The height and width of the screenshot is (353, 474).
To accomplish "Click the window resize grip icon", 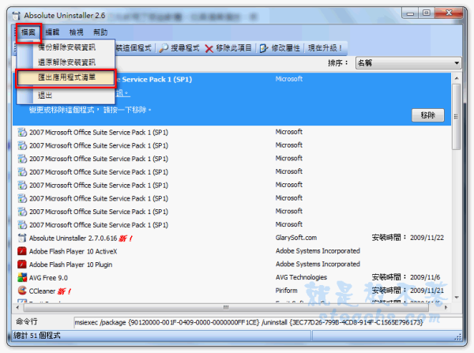I will [458, 337].
